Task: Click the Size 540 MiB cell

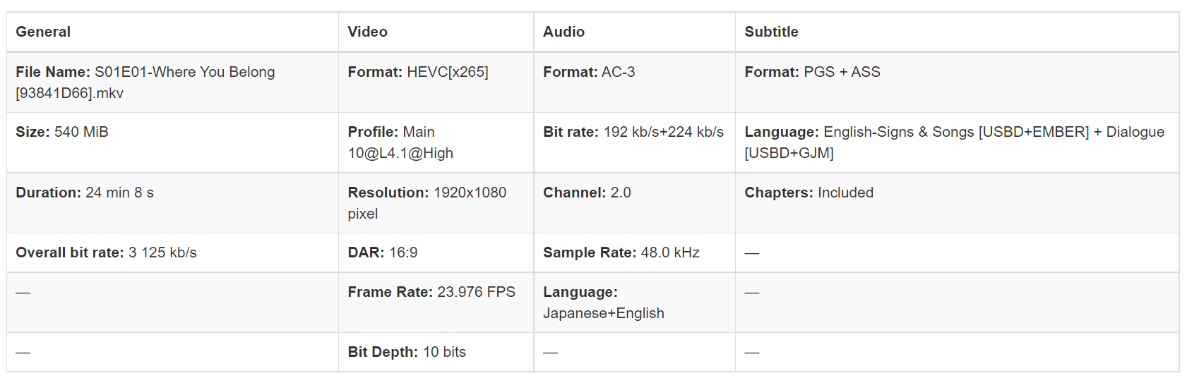Action: [x=172, y=142]
